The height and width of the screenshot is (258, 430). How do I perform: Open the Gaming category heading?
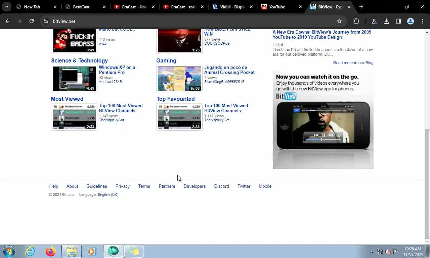pyautogui.click(x=166, y=60)
